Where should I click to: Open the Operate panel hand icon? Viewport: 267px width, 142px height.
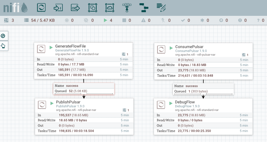pyautogui.click(x=3, y=46)
